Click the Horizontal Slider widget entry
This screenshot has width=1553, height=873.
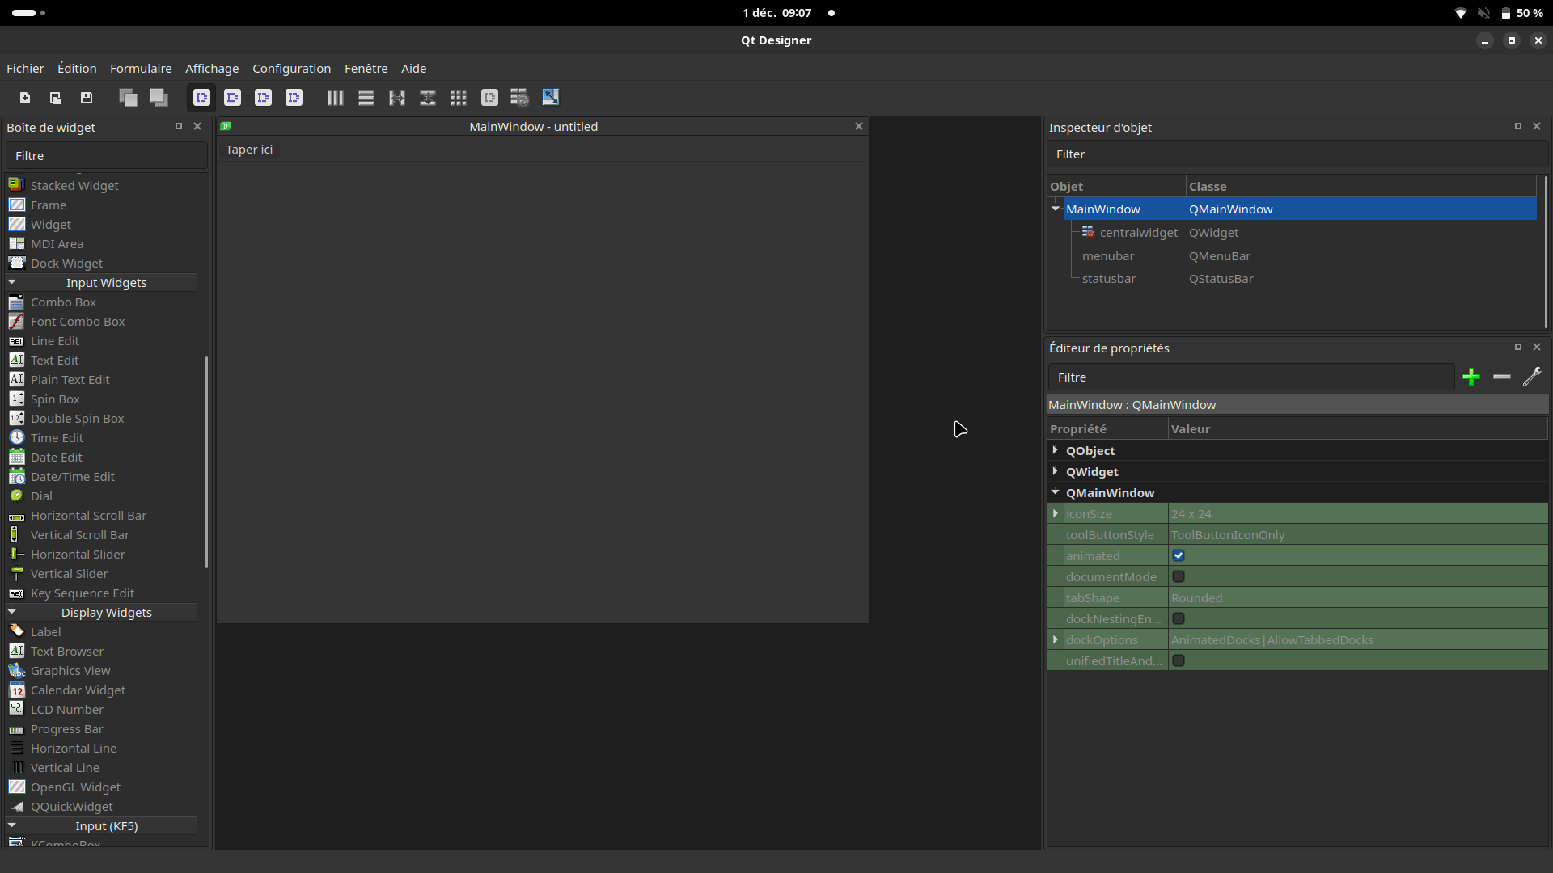78,555
